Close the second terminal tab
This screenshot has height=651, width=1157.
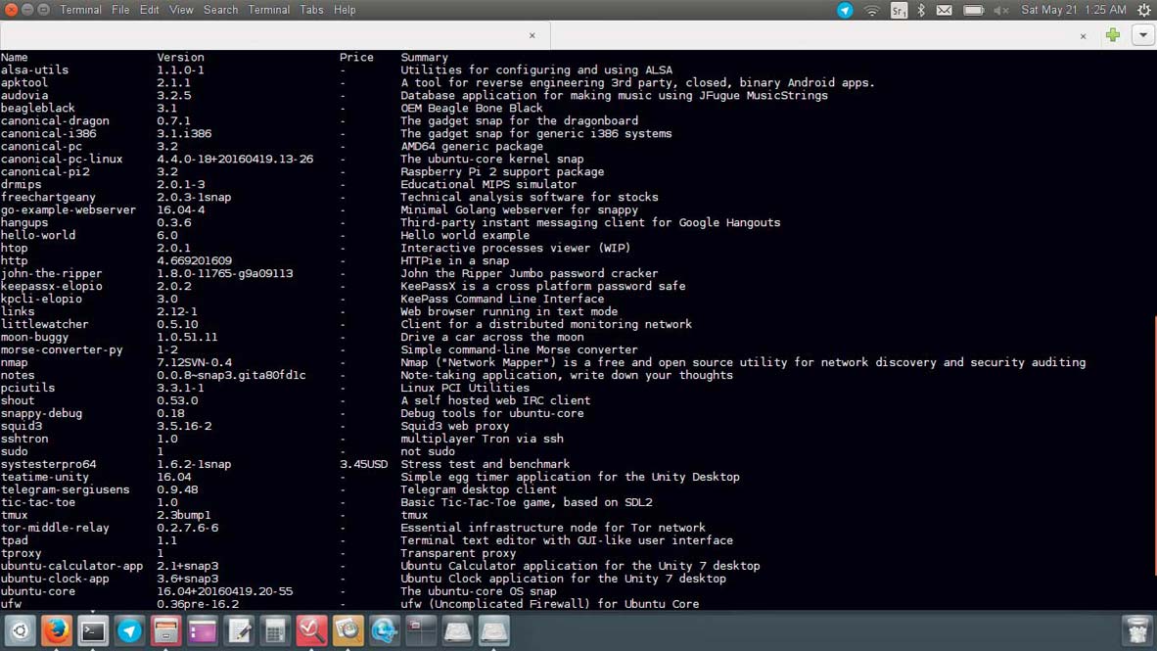pyautogui.click(x=1084, y=36)
